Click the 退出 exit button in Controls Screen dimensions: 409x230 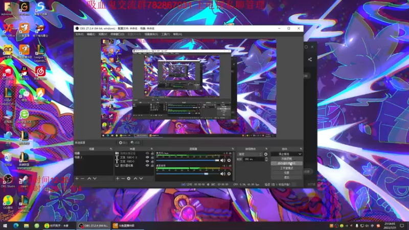click(286, 177)
